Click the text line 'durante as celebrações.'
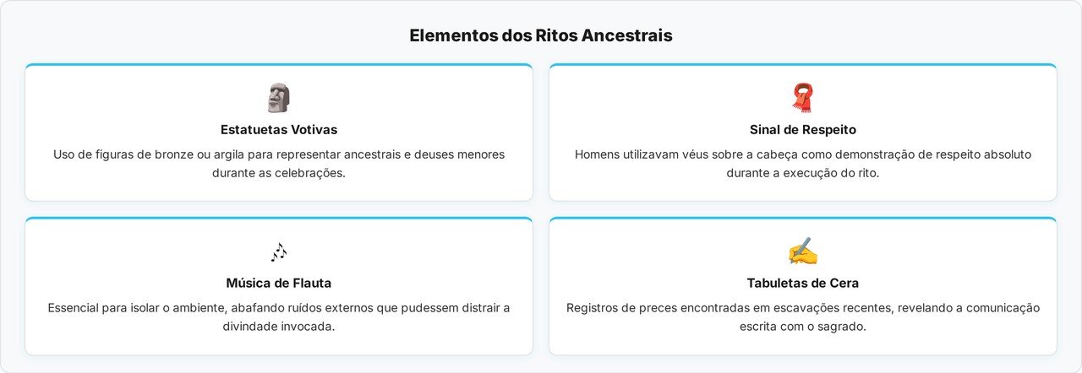1082x373 pixels. click(x=279, y=173)
